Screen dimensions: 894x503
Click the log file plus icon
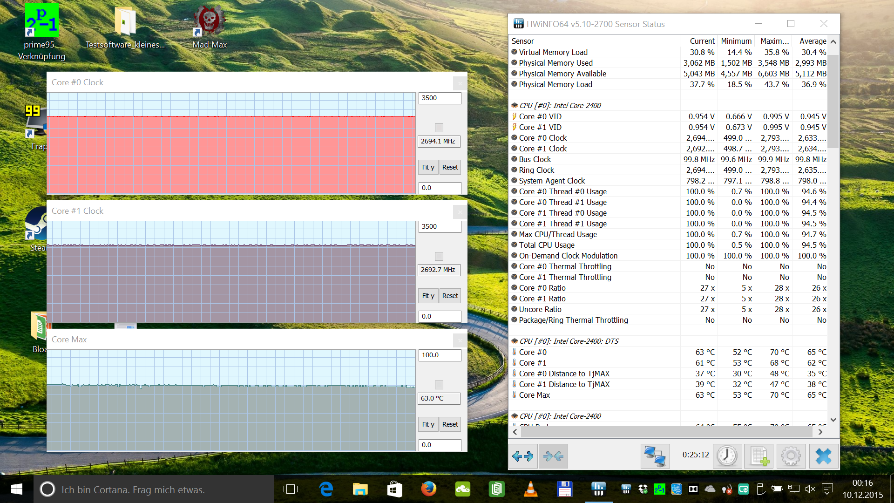coord(759,456)
